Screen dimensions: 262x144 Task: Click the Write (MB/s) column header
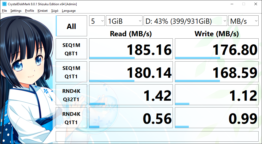[x=217, y=34]
